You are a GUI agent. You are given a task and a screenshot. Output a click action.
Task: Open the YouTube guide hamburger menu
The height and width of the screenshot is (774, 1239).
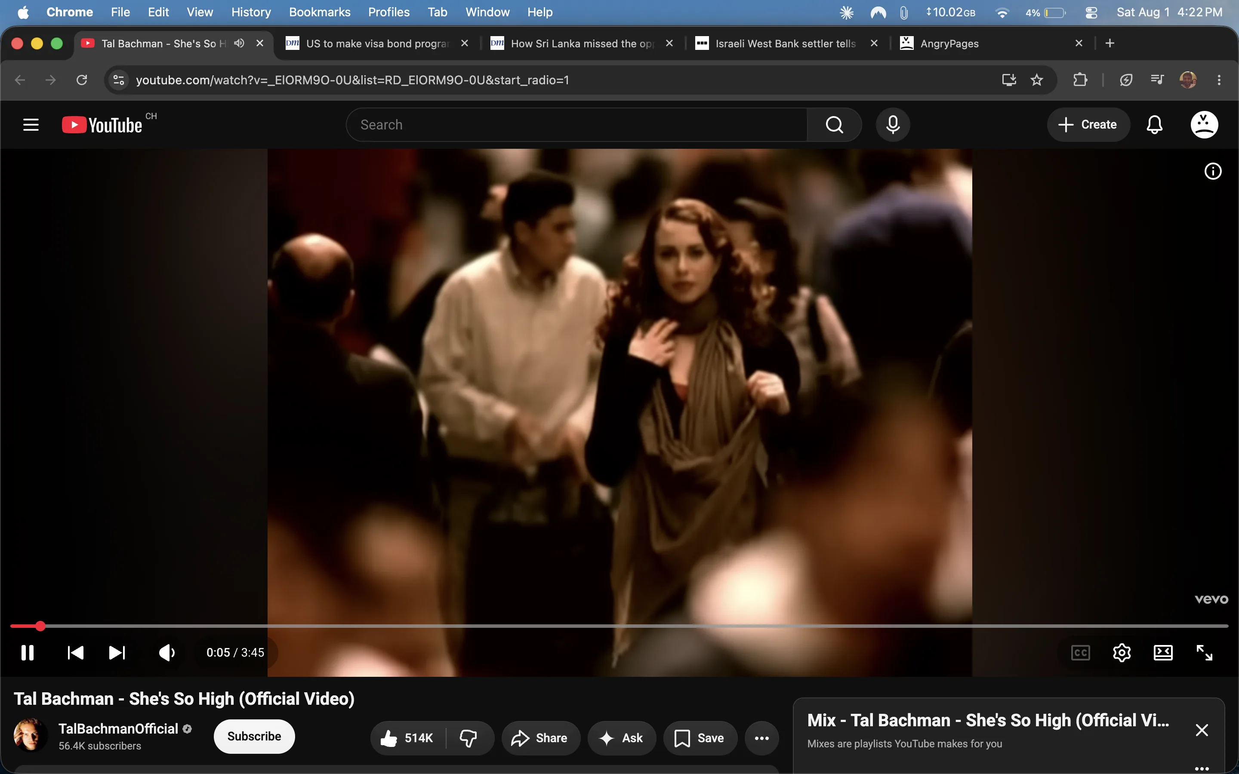point(31,124)
